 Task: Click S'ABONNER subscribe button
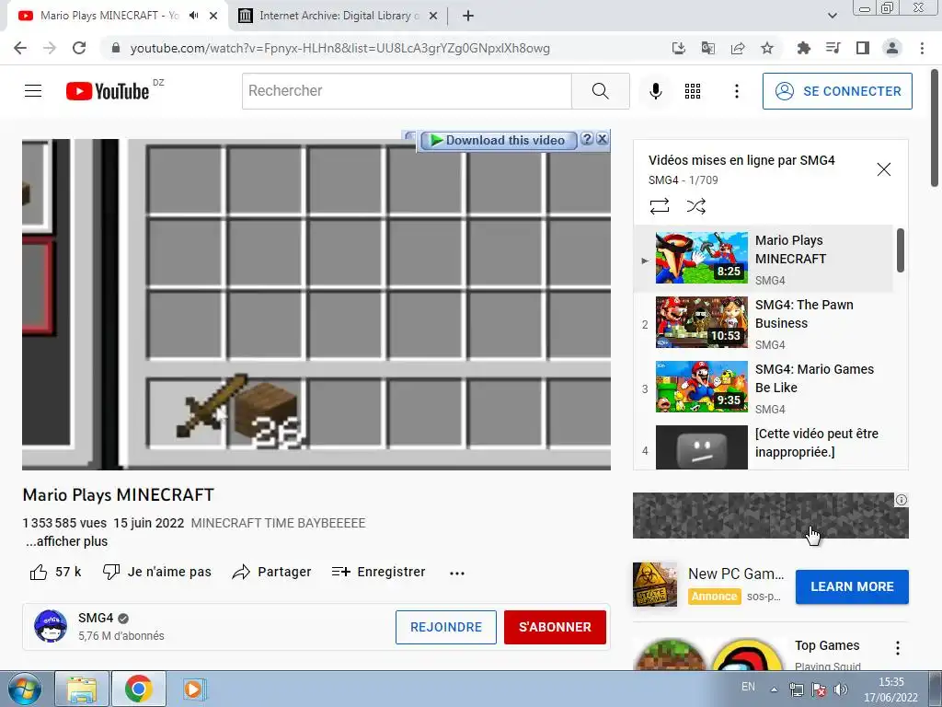click(x=555, y=627)
